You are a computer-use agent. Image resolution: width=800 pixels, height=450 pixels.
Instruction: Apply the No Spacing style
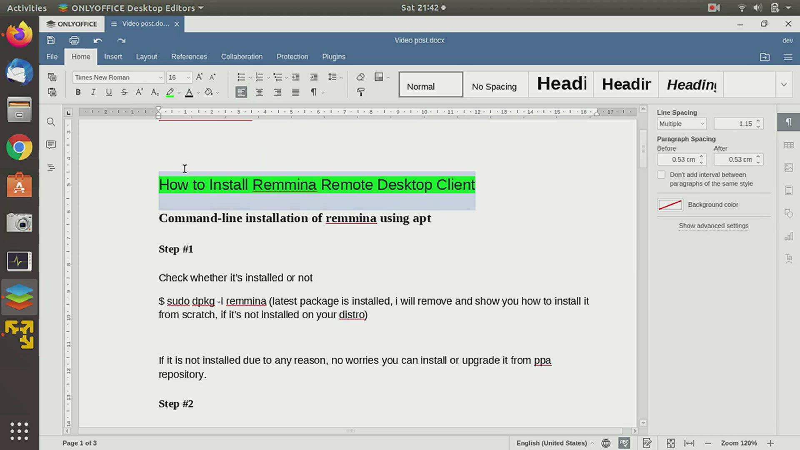coord(496,85)
